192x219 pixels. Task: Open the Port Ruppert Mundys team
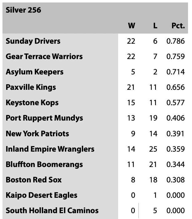44,118
